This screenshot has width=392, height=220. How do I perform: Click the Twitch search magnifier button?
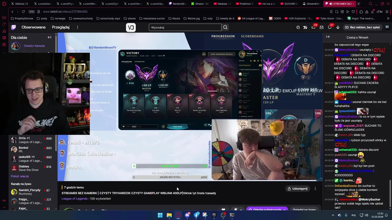225,27
